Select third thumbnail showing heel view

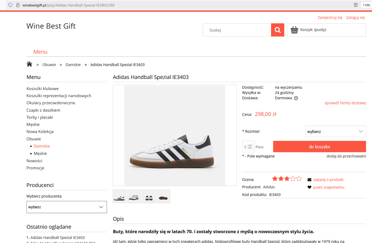pyautogui.click(x=149, y=196)
